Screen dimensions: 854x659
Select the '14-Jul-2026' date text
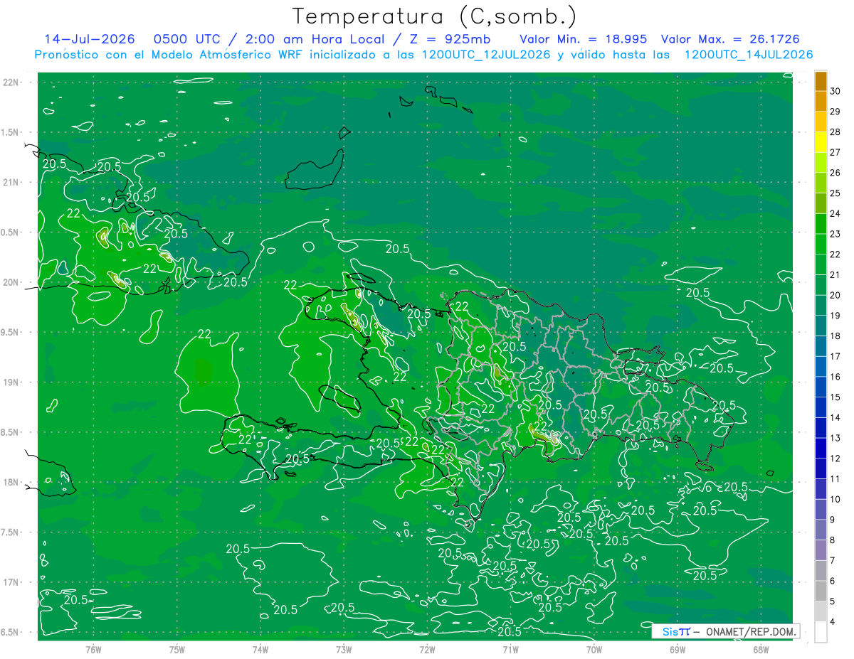coord(90,39)
